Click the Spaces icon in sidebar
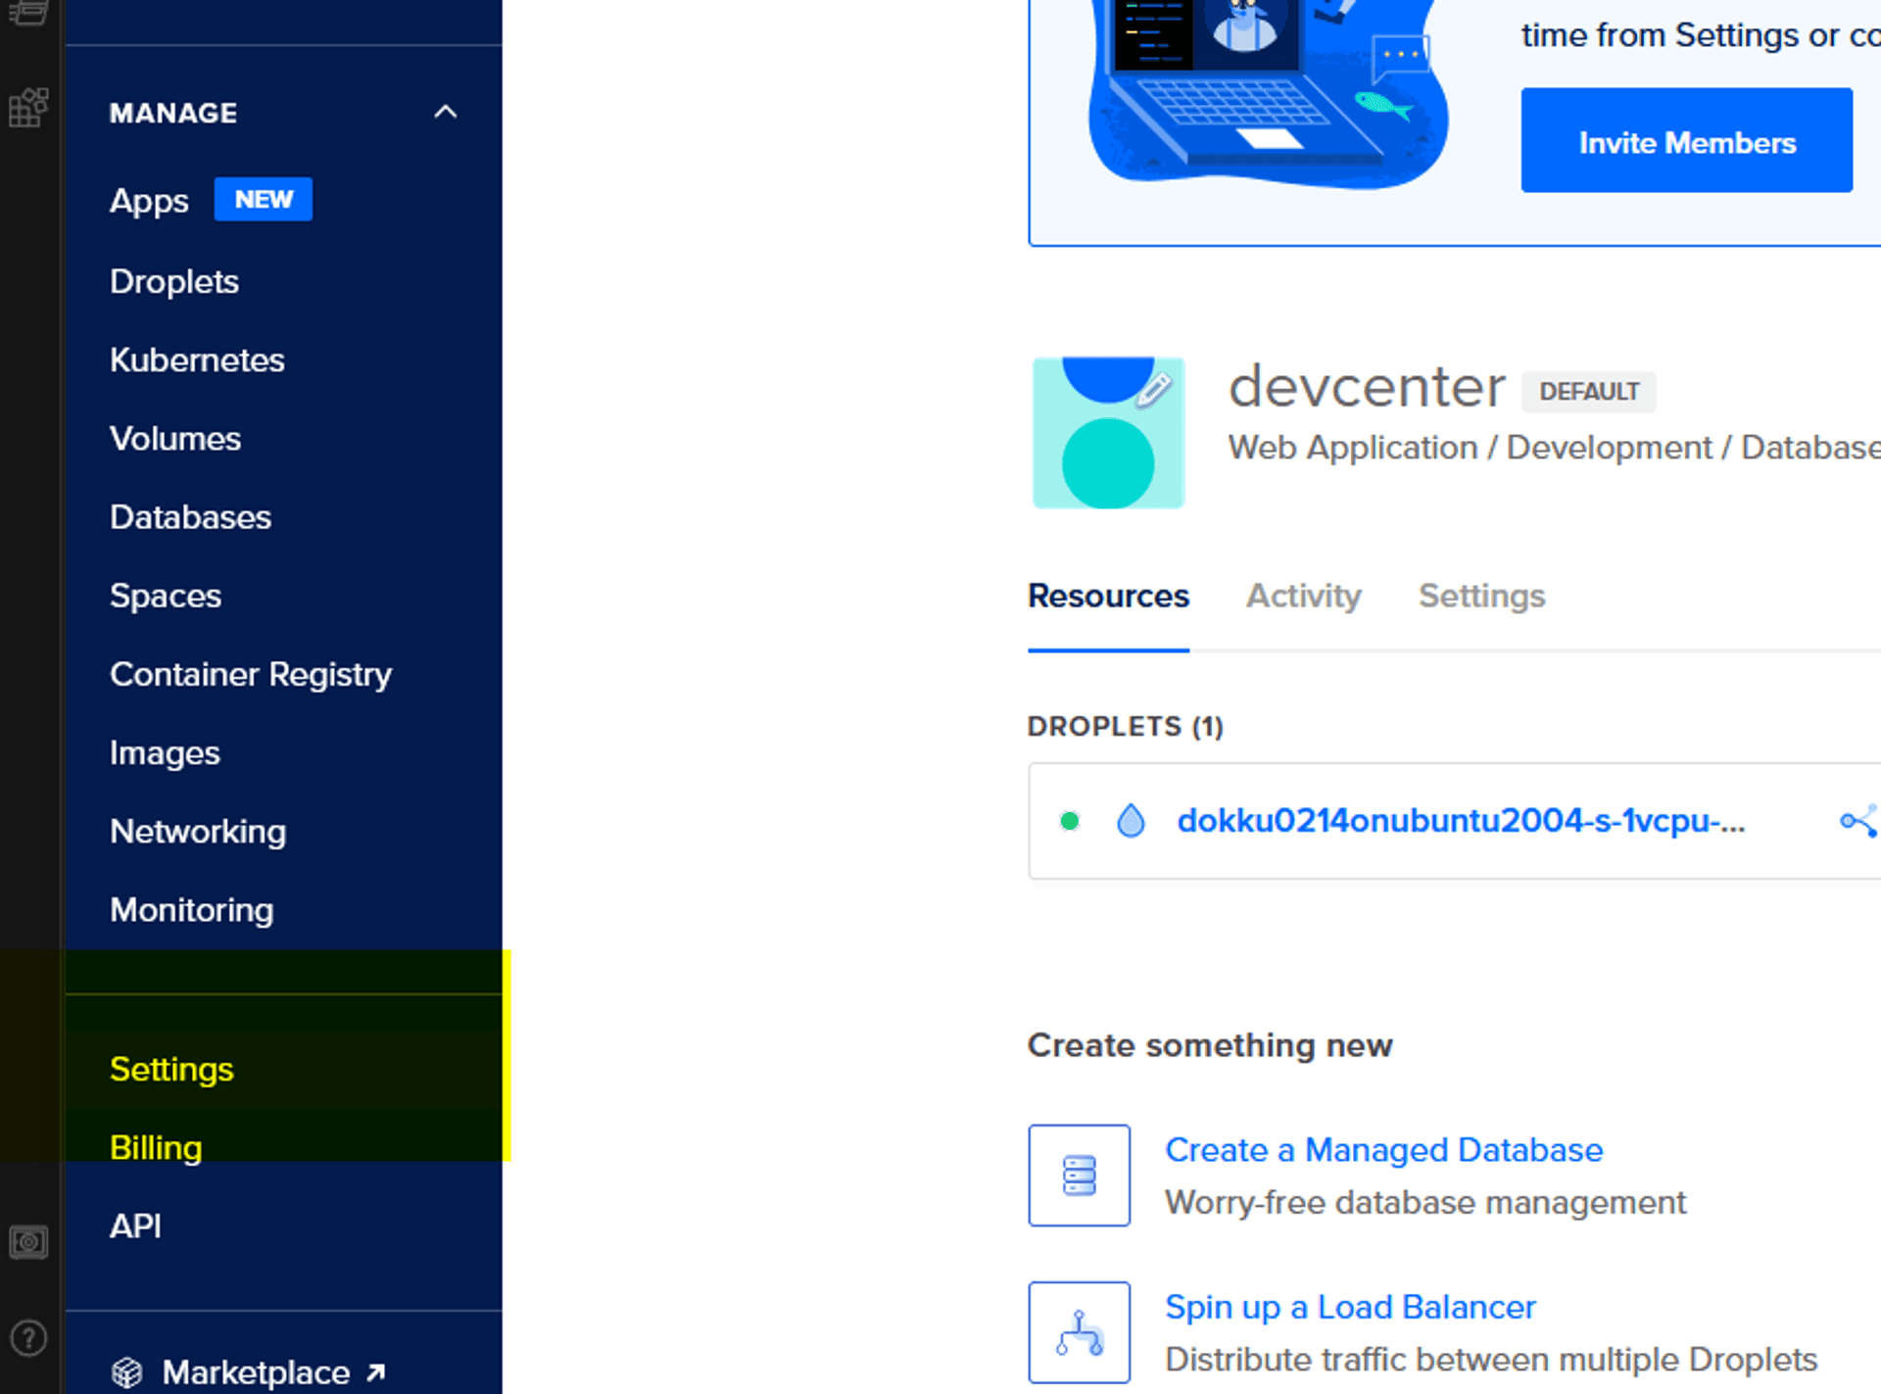1881x1394 pixels. click(x=164, y=593)
